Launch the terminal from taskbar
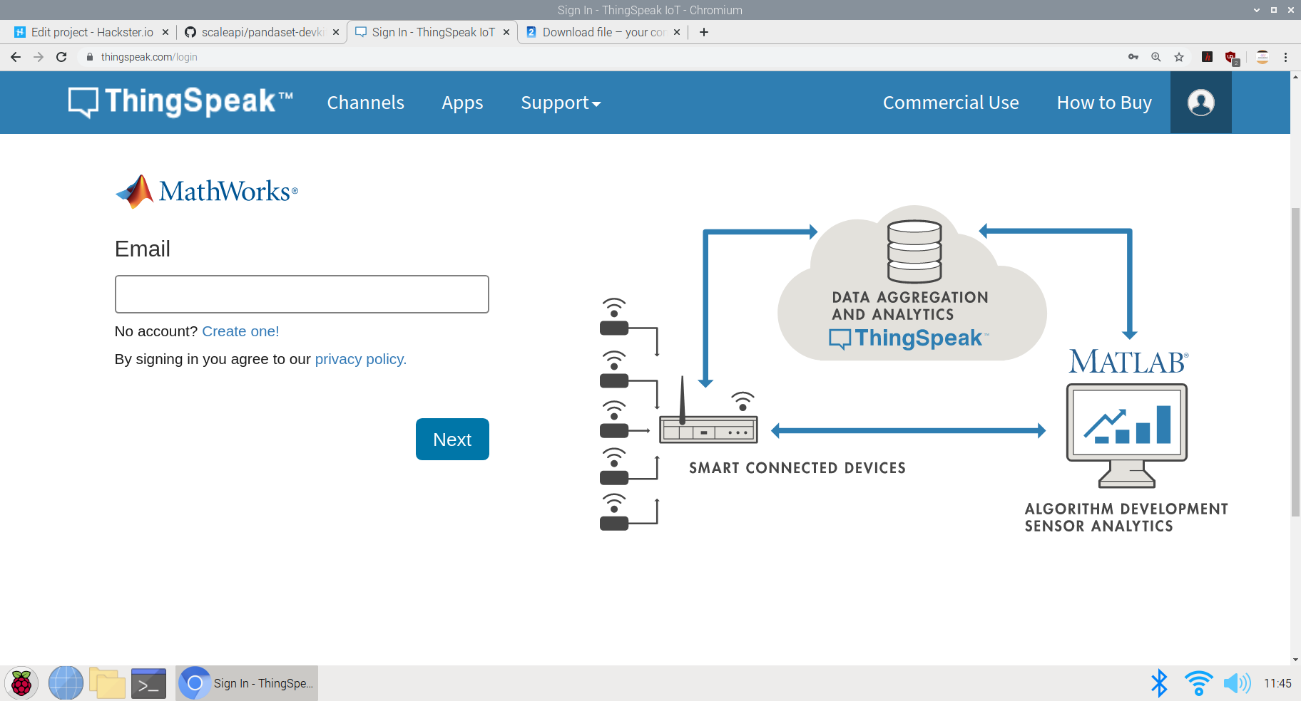 [148, 683]
